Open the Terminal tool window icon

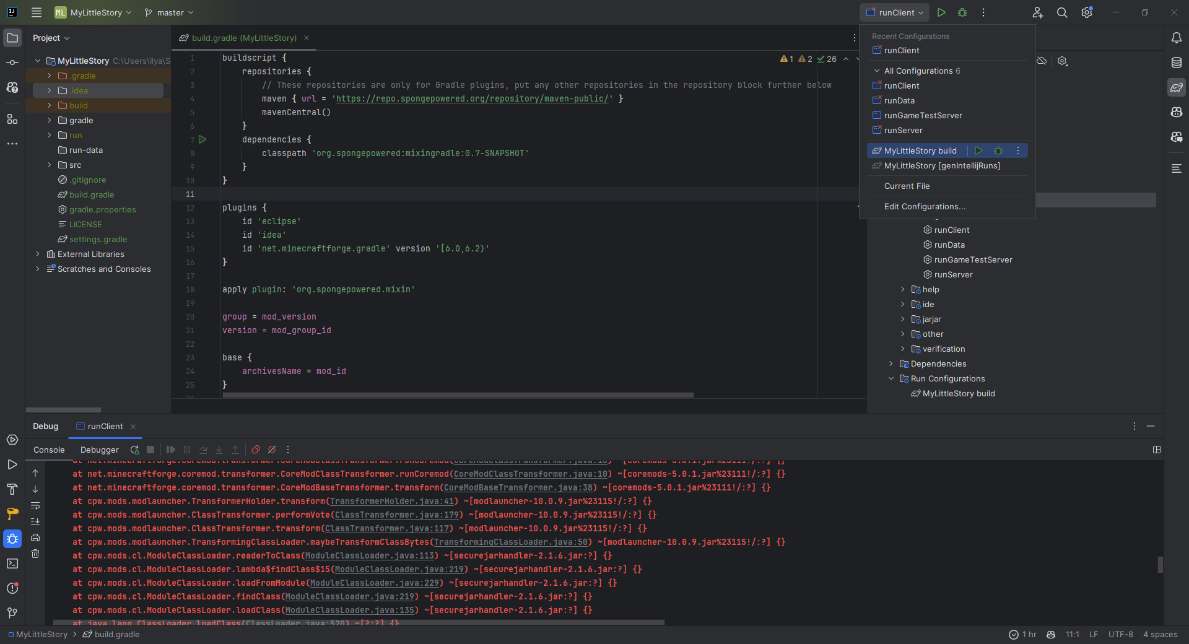coord(12,563)
